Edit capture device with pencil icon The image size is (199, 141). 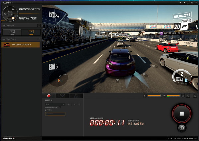pos(39,39)
